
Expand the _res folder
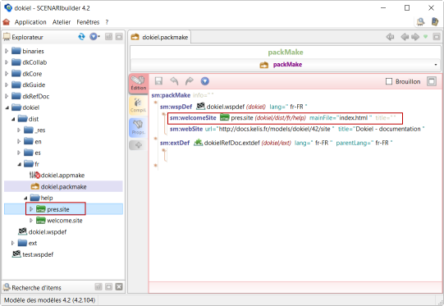(x=19, y=130)
